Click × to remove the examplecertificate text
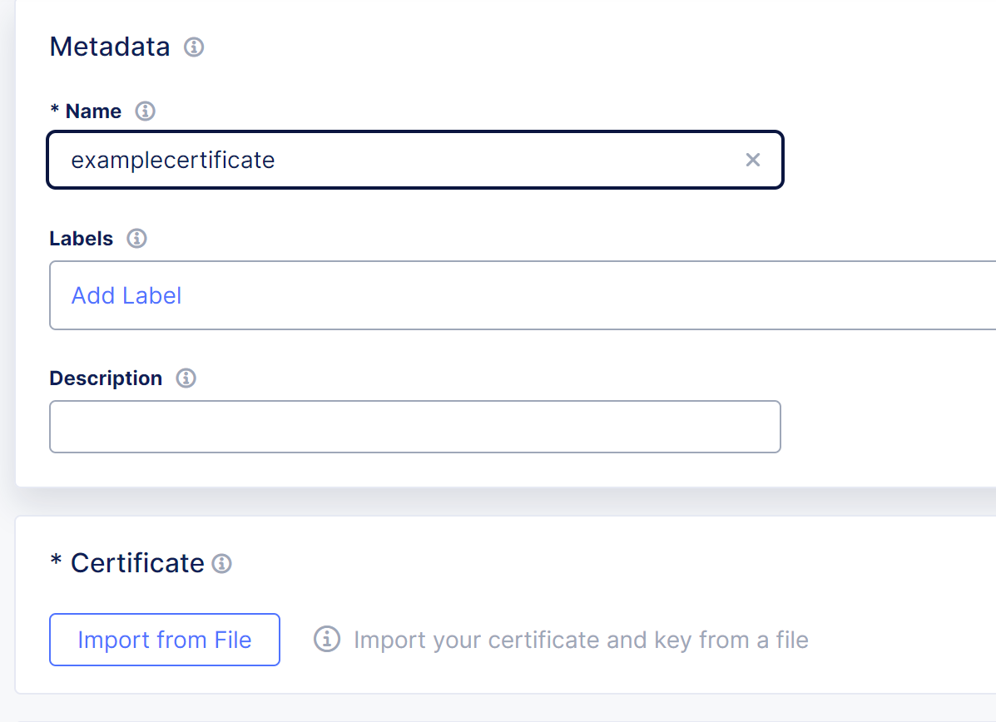This screenshot has height=722, width=996. [x=753, y=160]
